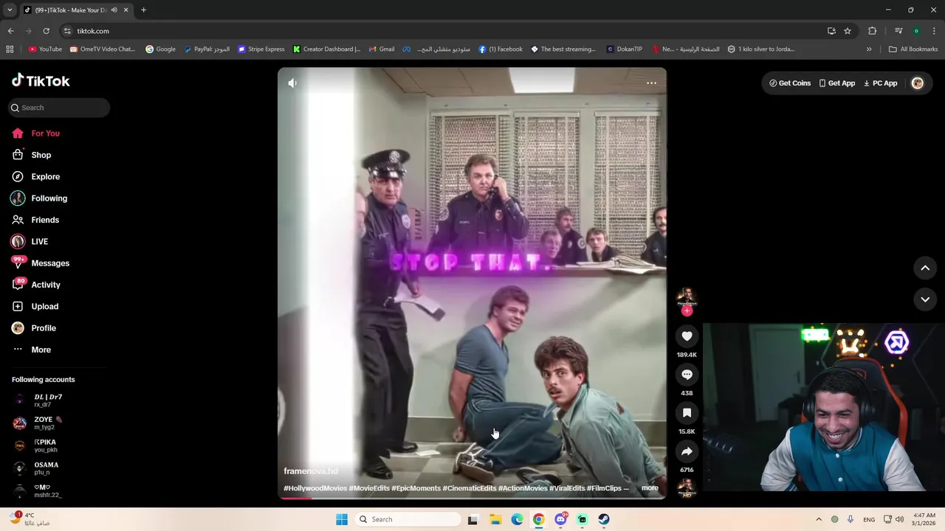Click the PC App download button

[880, 83]
